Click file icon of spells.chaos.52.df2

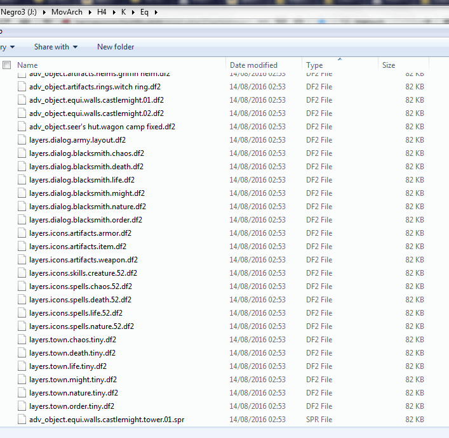coord(22,287)
